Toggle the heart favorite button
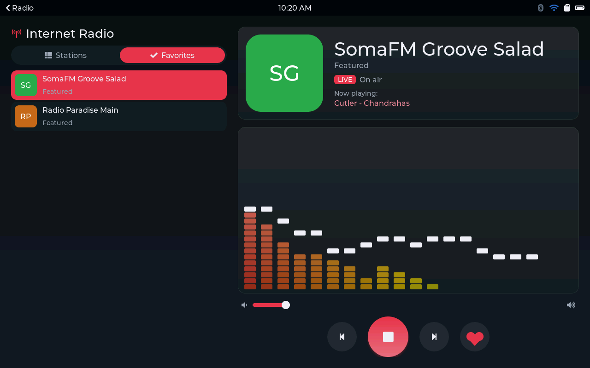 475,337
